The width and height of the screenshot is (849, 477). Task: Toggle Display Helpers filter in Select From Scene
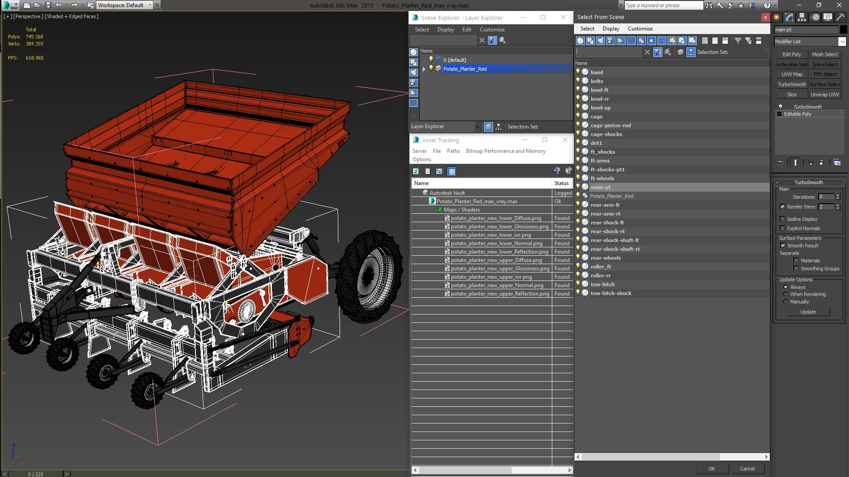click(x=621, y=41)
